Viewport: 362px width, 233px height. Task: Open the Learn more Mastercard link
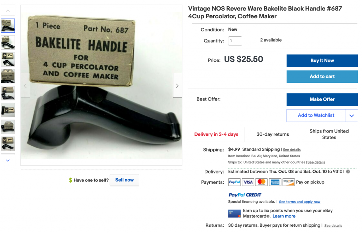coord(284,216)
